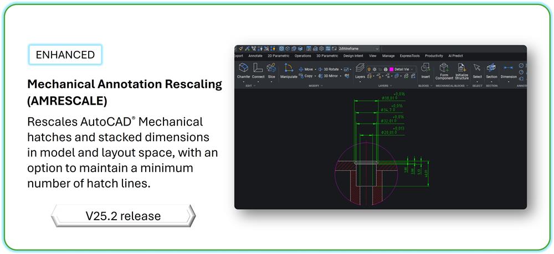Click the Move tool icon
The height and width of the screenshot is (254, 554).
coord(301,70)
